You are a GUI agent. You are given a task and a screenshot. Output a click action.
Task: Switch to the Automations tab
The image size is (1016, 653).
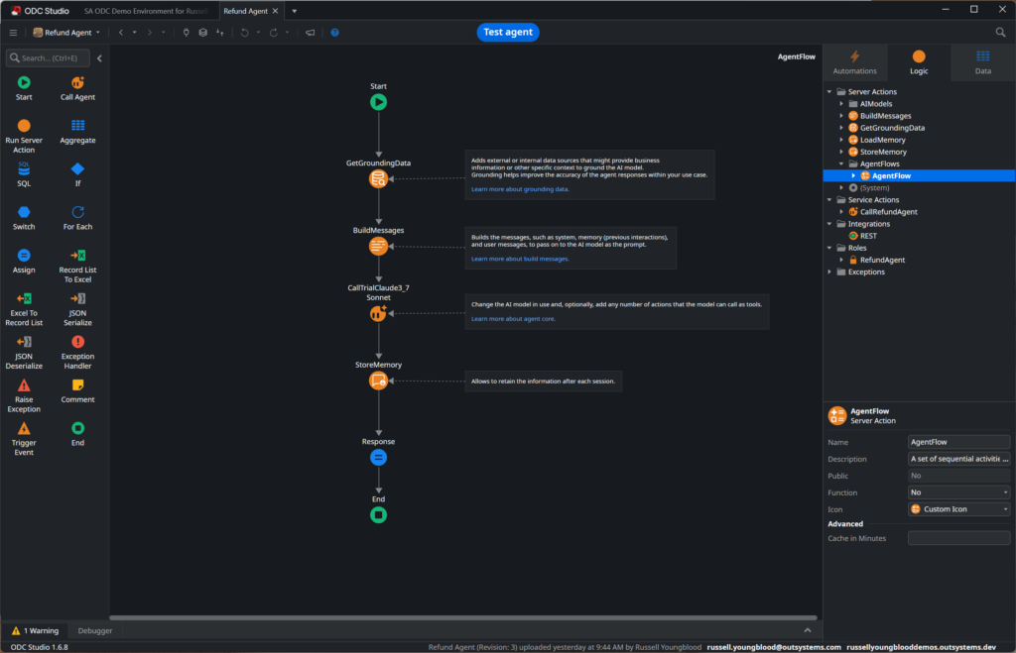[x=854, y=62]
